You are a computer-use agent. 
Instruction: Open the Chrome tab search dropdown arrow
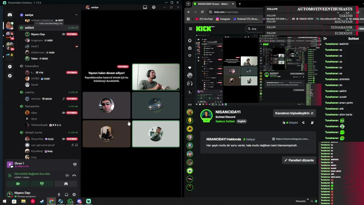[188, 4]
